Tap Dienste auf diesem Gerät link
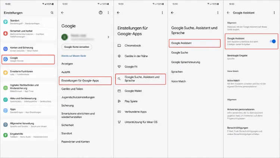 click(74, 56)
